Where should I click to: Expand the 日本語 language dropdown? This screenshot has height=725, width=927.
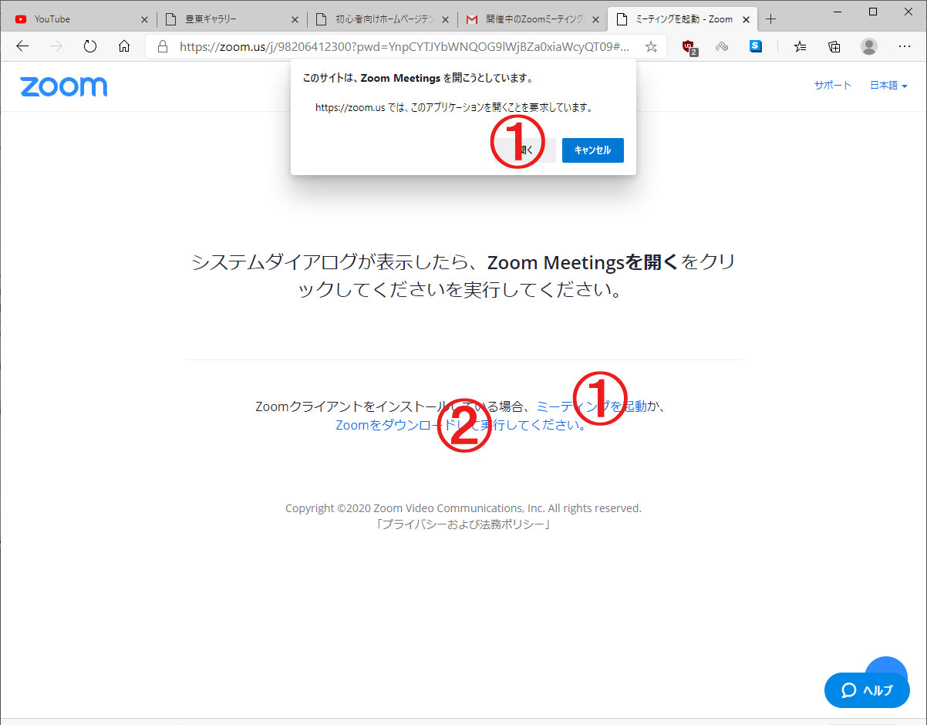click(x=888, y=86)
